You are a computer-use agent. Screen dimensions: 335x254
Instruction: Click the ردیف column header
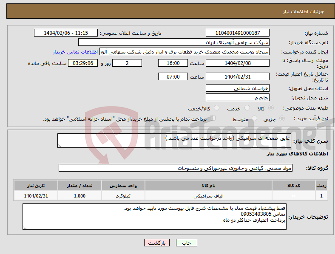[x=321, y=186]
